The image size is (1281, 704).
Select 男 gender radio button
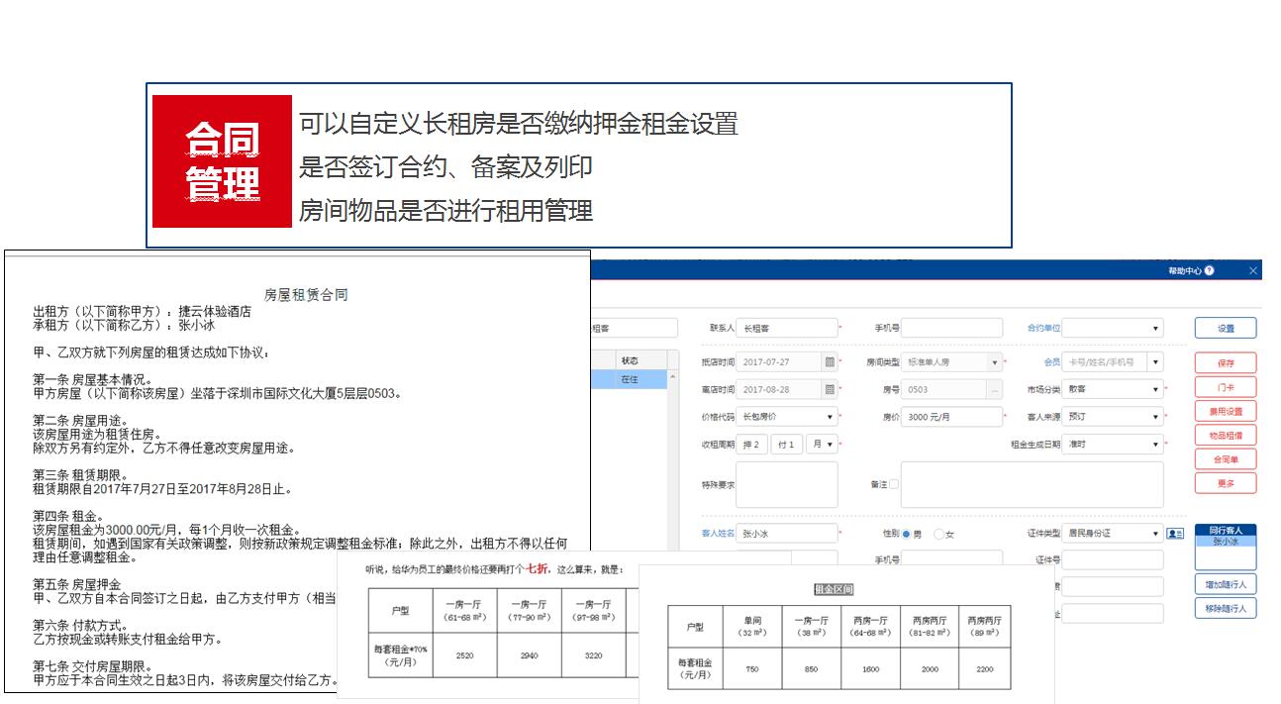906,535
